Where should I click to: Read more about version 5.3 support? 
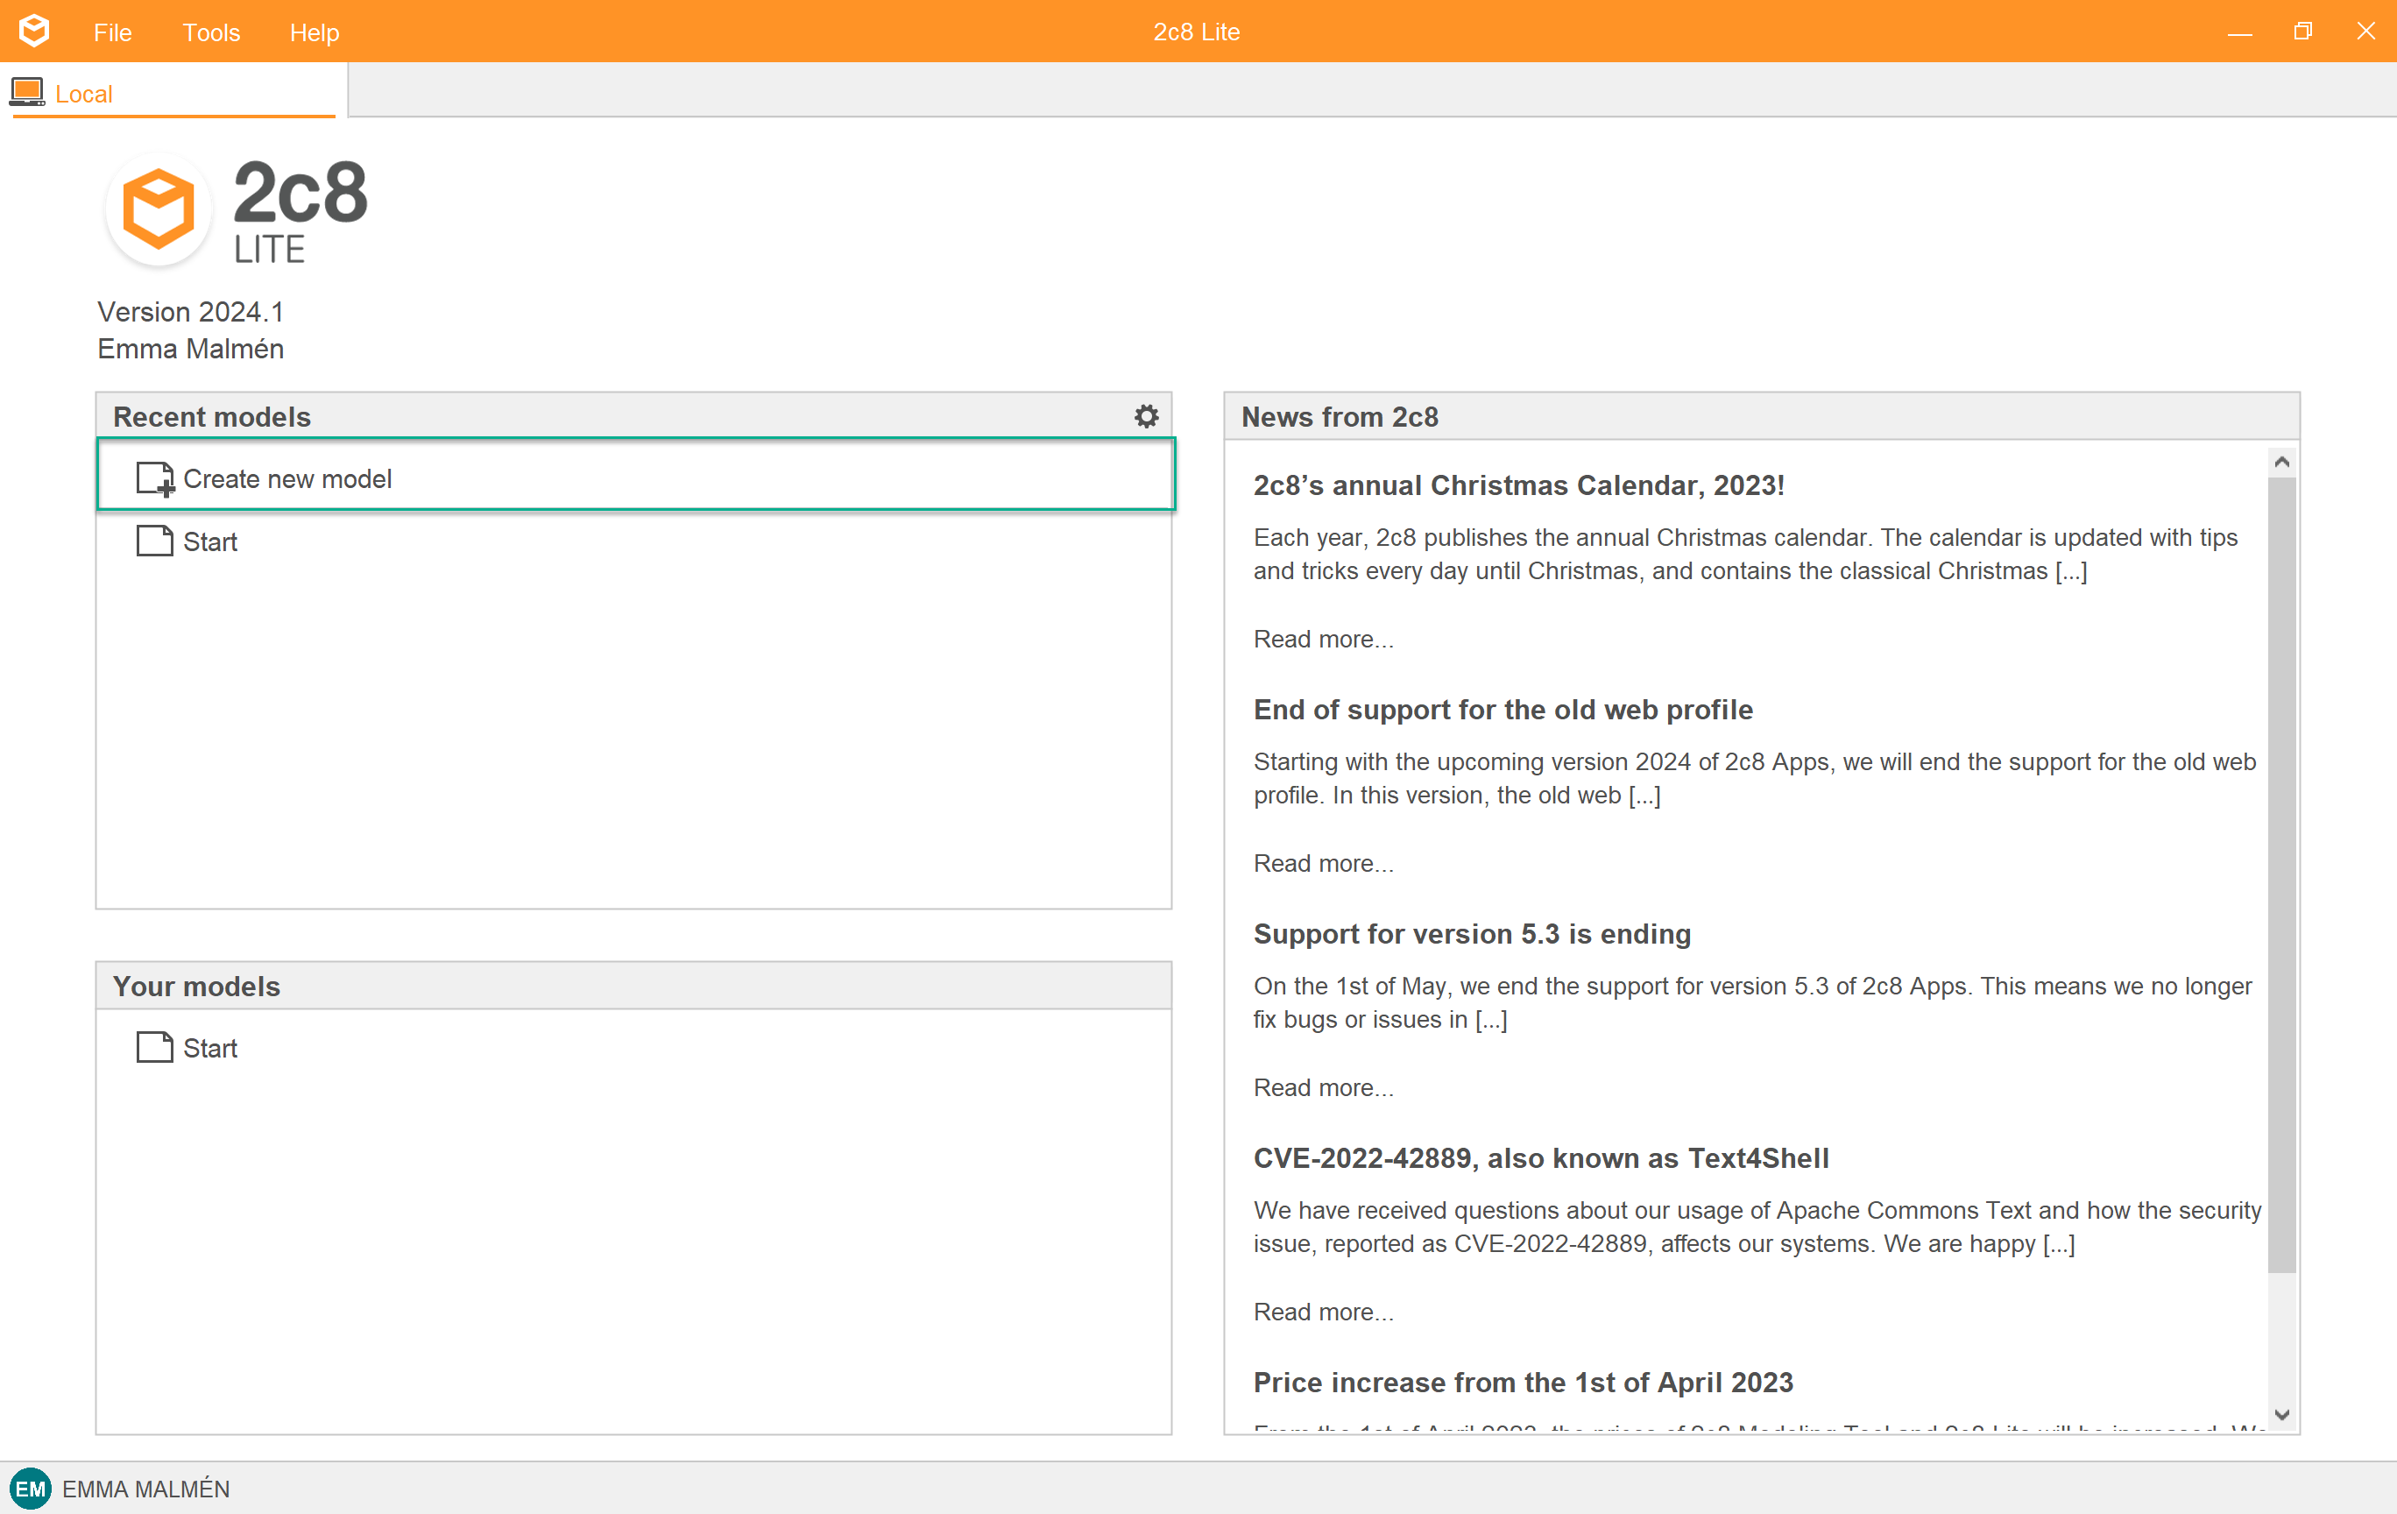click(1323, 1088)
